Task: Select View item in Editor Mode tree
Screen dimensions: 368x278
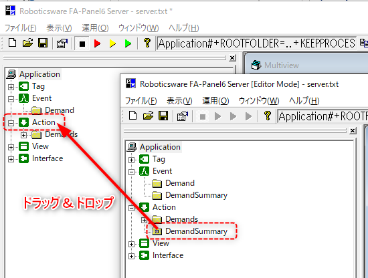Action: point(161,243)
